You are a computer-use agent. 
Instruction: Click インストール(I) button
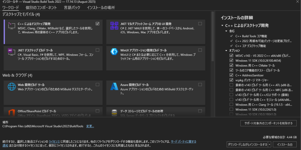pyautogui.click(x=285, y=144)
